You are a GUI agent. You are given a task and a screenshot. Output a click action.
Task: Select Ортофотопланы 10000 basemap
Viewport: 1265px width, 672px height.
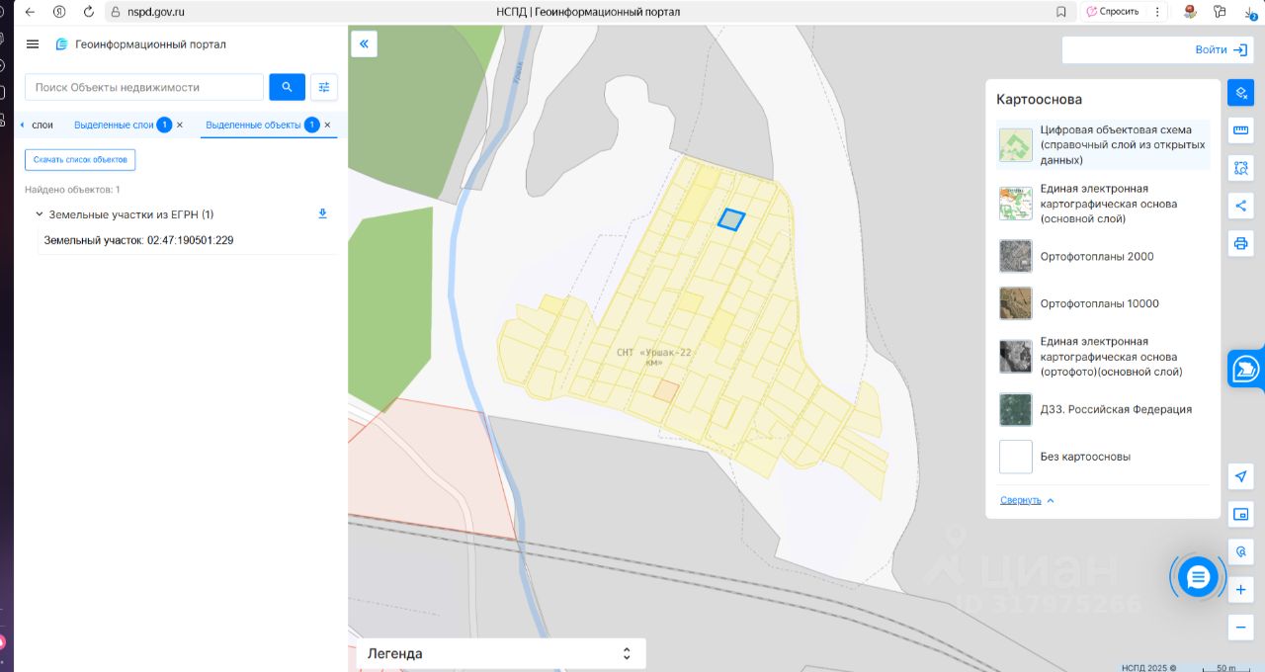point(1103,303)
